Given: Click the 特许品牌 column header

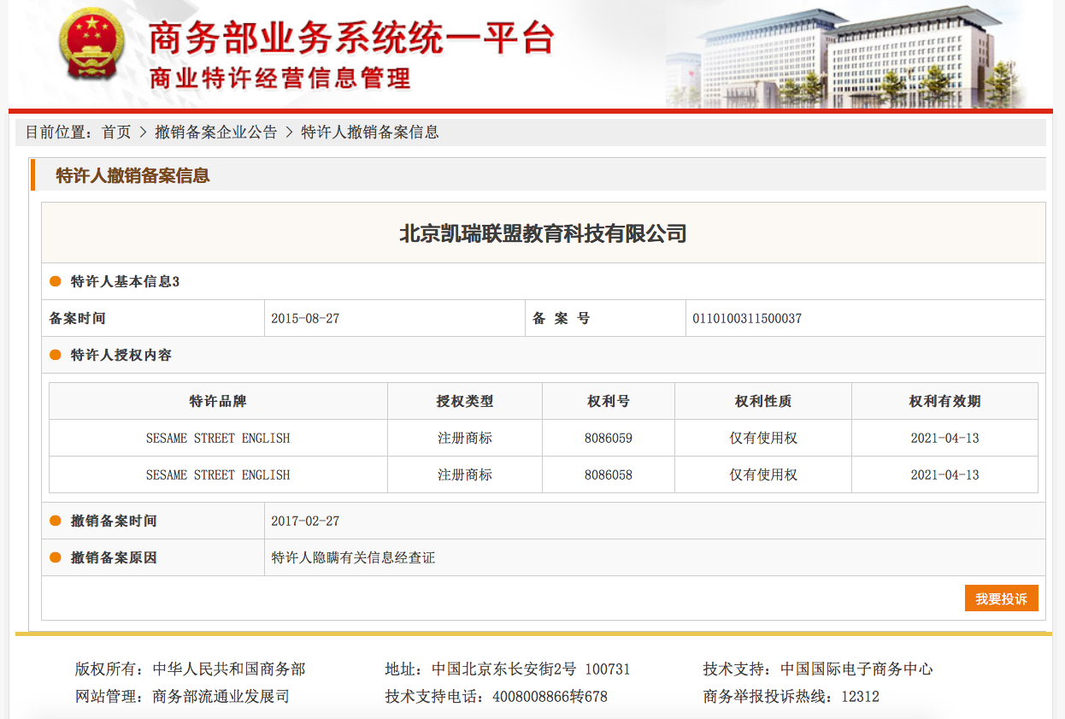Looking at the screenshot, I should pyautogui.click(x=218, y=401).
